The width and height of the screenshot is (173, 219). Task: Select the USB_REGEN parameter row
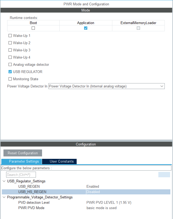click(x=29, y=186)
